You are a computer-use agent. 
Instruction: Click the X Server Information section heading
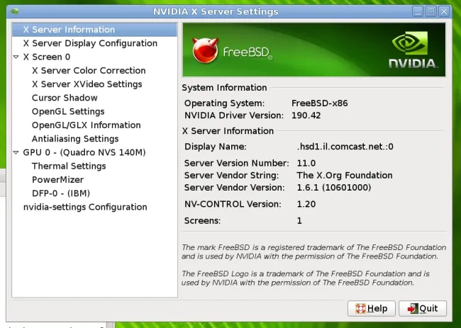coord(228,131)
